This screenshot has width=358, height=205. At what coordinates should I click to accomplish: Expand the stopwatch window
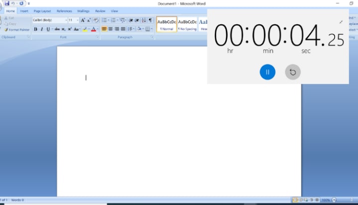[x=341, y=22]
